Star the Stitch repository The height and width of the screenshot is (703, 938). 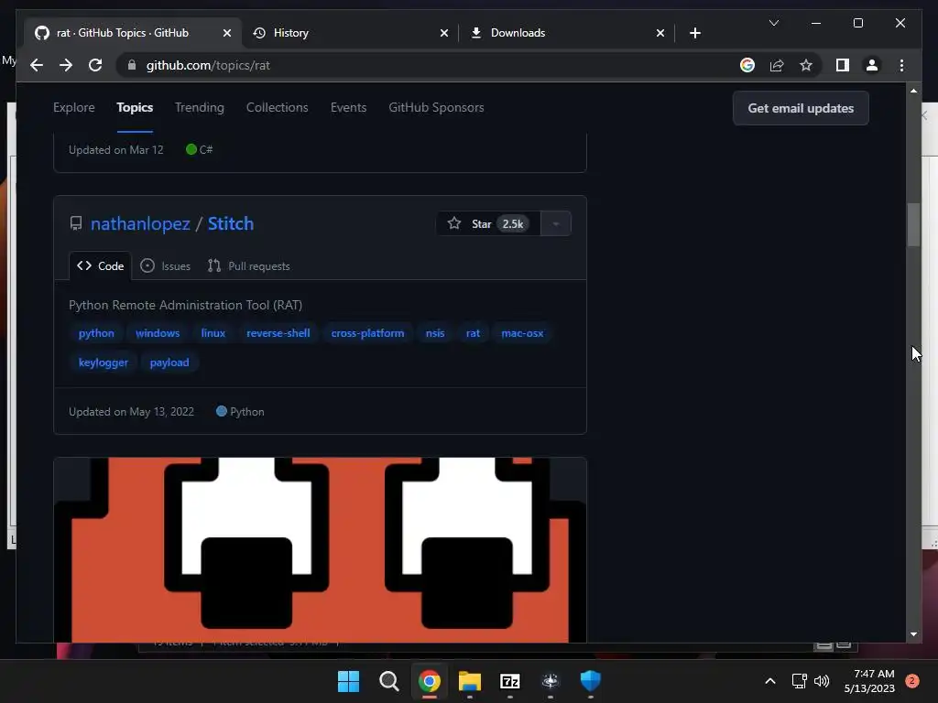[x=488, y=223]
